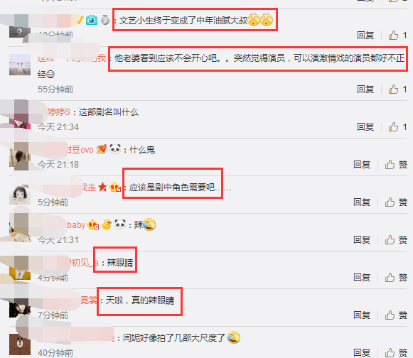Click thumbs-up on the 55分钟前 comment

coord(393,89)
